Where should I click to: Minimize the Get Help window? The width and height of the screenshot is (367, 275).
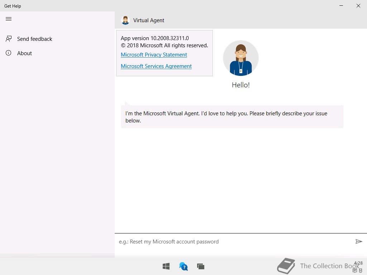pos(341,6)
